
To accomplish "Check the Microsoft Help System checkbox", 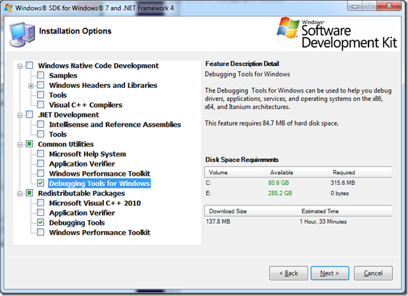I will coord(40,153).
